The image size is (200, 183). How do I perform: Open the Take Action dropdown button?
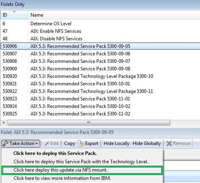[x=21, y=143]
